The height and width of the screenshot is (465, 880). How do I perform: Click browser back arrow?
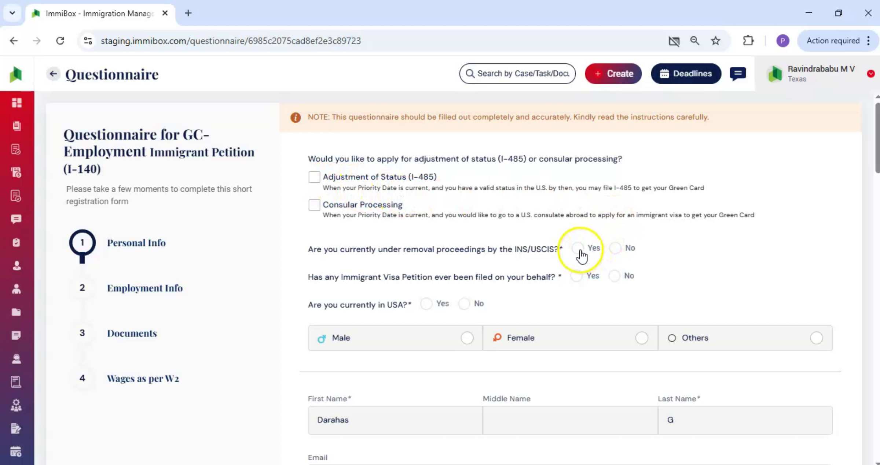(14, 41)
